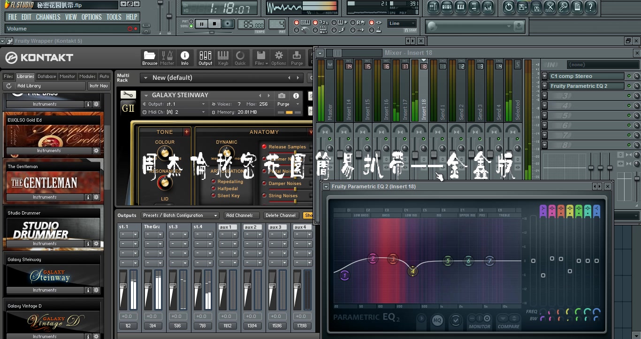Click the COLOUR tone knob
641x339 pixels.
[164, 153]
